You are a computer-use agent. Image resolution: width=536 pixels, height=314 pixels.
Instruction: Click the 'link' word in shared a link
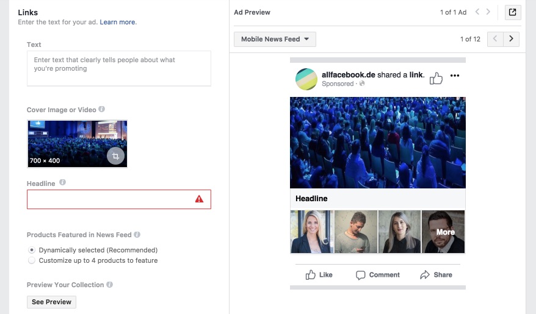(x=416, y=75)
